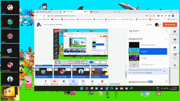Select the highlighted screen-share layout button
The height and width of the screenshot is (101, 180).
[x=90, y=62]
